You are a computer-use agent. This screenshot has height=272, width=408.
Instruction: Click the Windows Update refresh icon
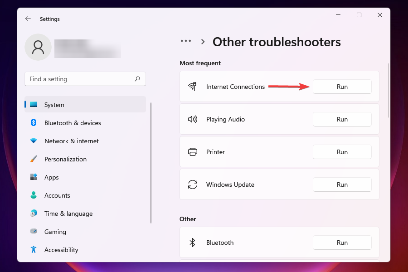click(193, 185)
